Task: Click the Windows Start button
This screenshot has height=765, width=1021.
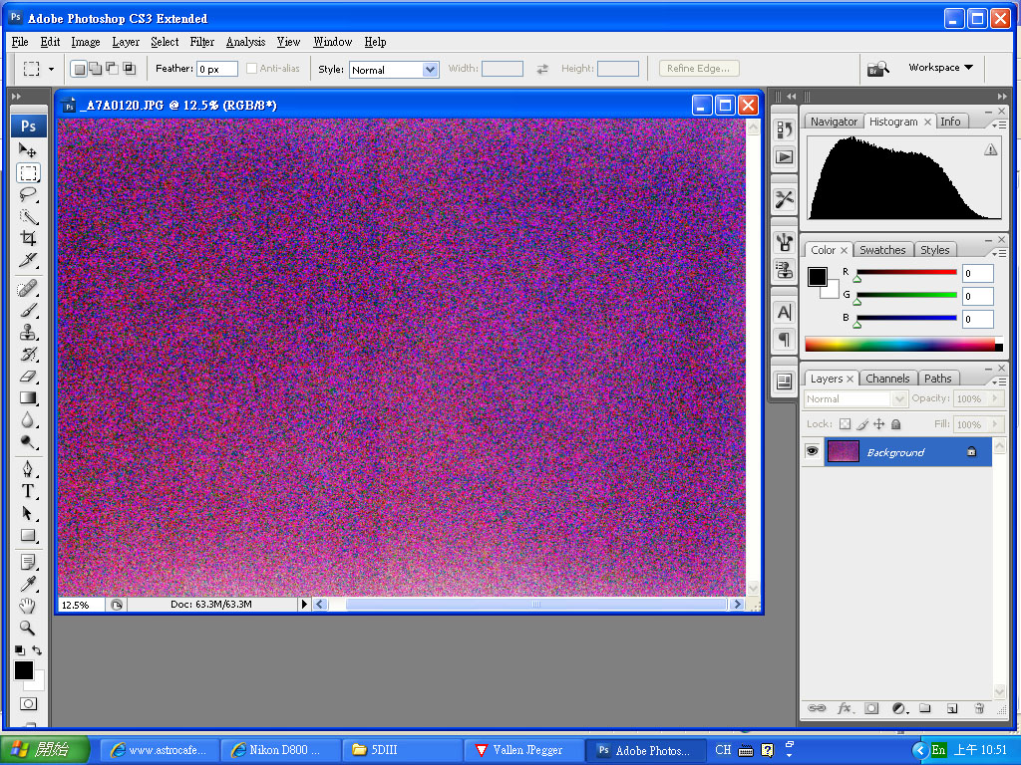Action: pyautogui.click(x=45, y=750)
